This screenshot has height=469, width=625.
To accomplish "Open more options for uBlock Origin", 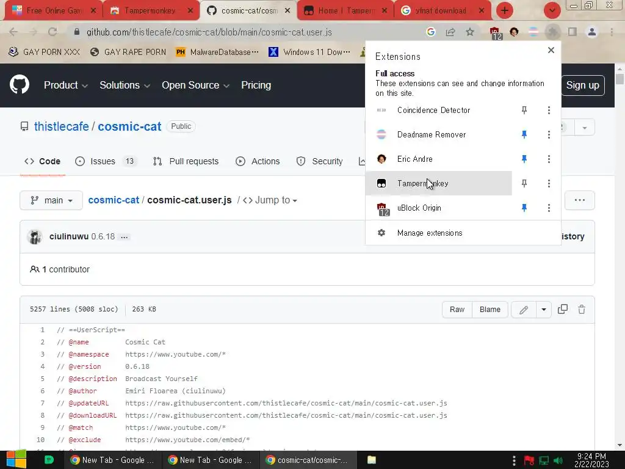I will (549, 208).
